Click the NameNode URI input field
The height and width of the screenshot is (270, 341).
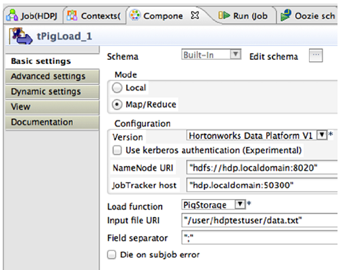(x=262, y=168)
